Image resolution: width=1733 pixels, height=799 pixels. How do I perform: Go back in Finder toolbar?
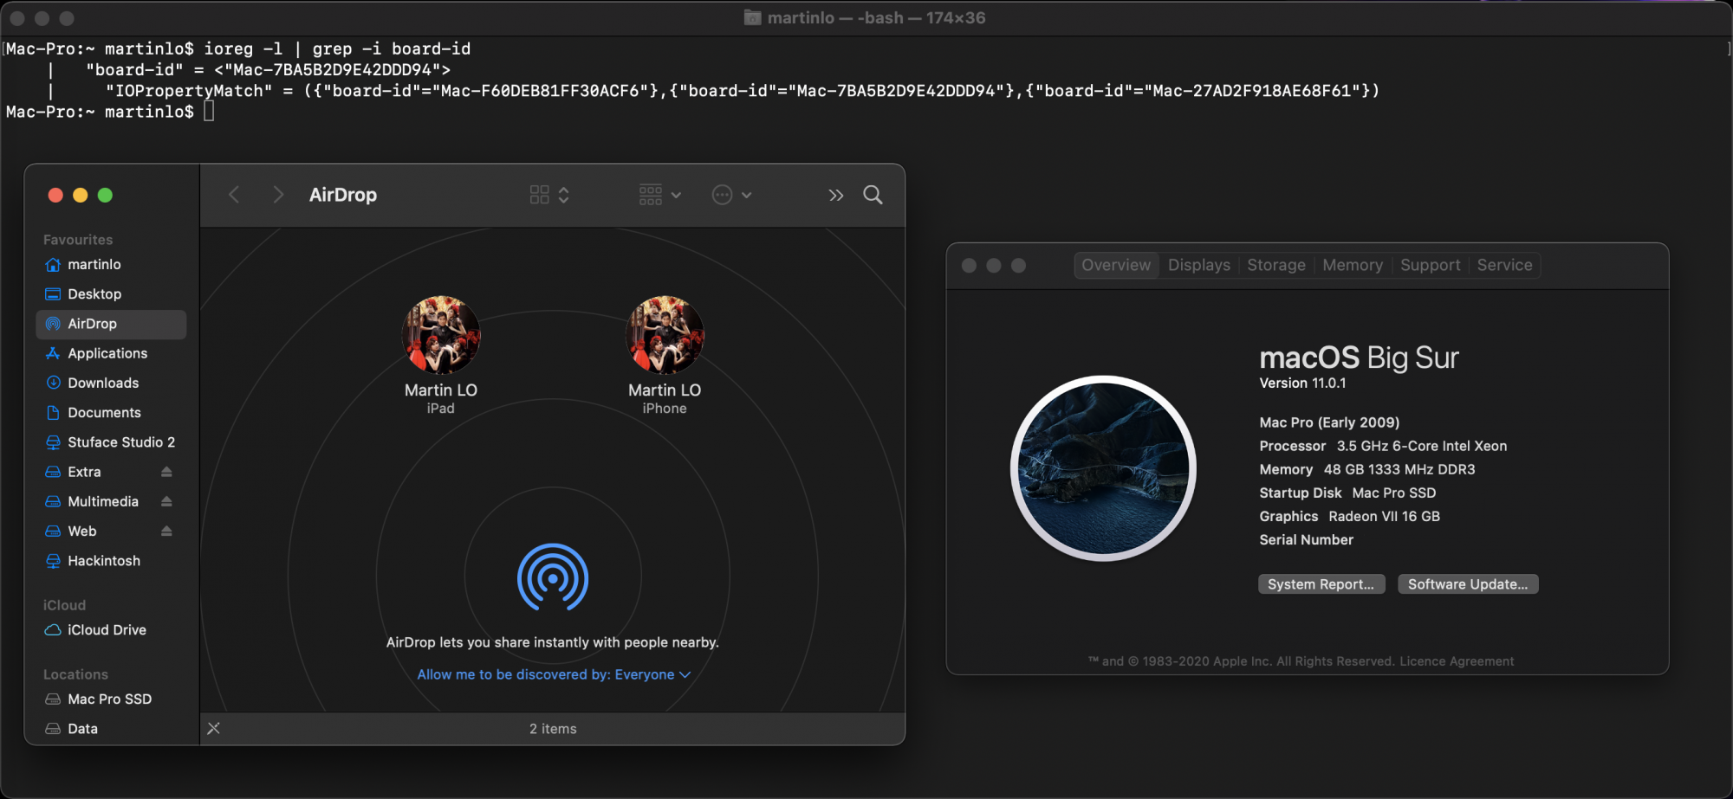coord(234,195)
